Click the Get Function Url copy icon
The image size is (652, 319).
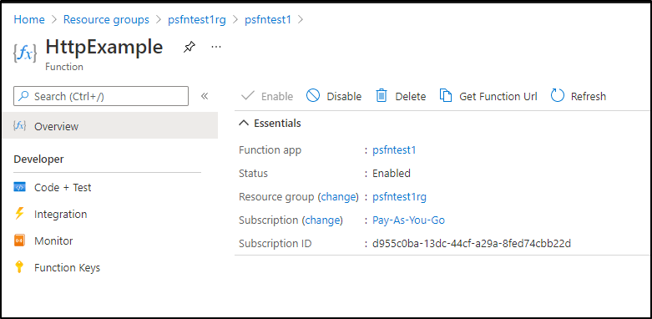(446, 96)
